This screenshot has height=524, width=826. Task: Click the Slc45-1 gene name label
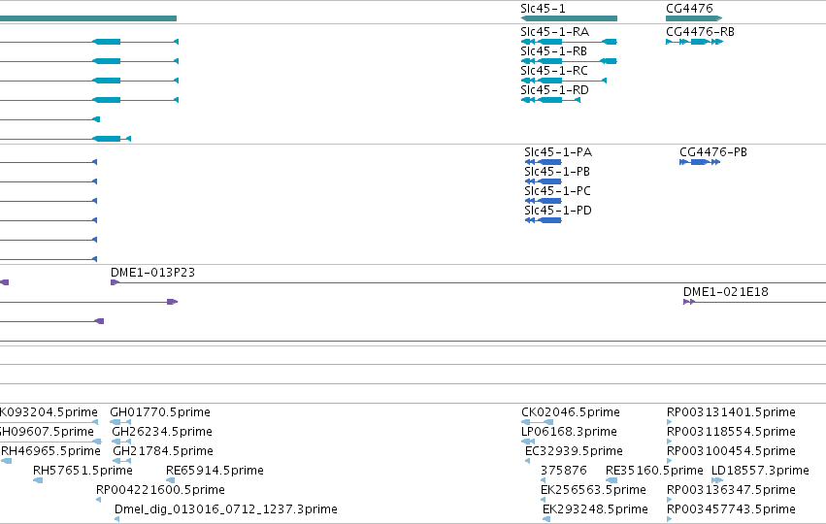tap(543, 9)
